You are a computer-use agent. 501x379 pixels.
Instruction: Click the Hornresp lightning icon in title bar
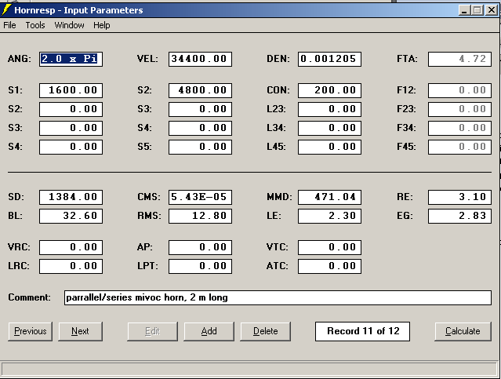pyautogui.click(x=6, y=10)
